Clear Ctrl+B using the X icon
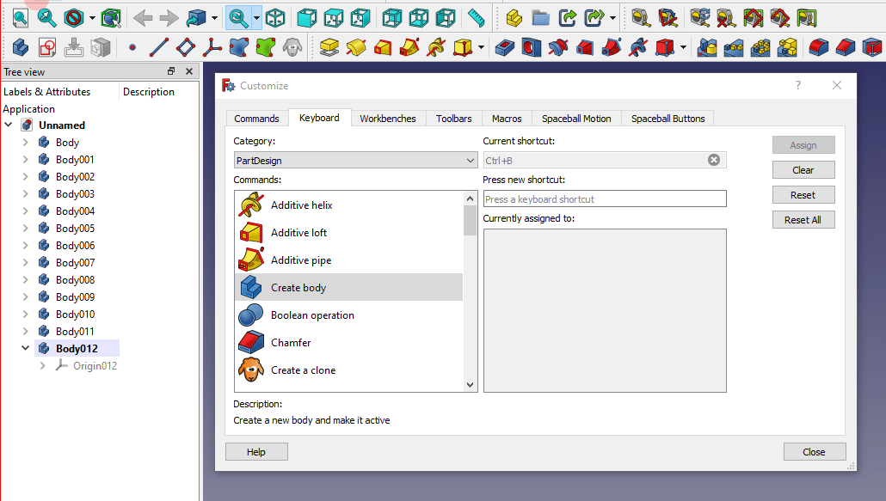The image size is (886, 501). [714, 160]
